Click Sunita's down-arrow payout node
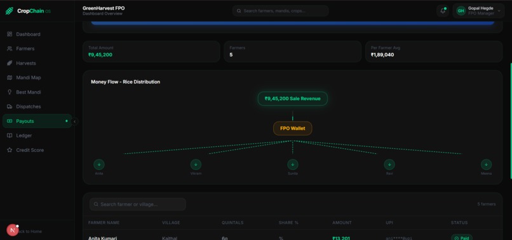 coord(293,165)
